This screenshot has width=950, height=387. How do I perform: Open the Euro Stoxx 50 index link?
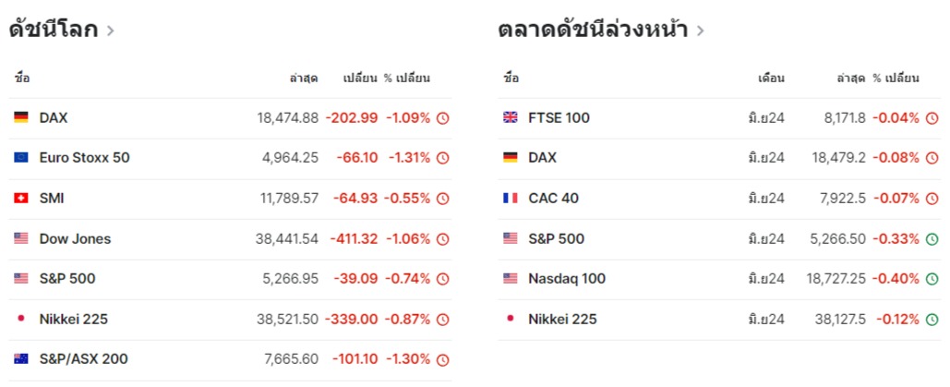click(x=84, y=158)
